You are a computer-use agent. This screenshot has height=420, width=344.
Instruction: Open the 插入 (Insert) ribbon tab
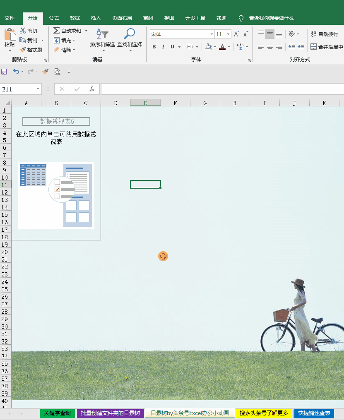pos(96,18)
